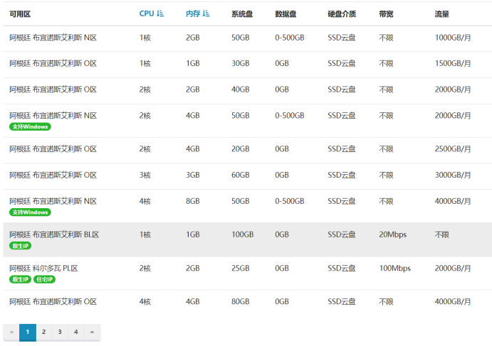The image size is (492, 346).
Task: Select the highlighted 布宜诺斯艾利斯 BL区 row
Action: point(248,239)
